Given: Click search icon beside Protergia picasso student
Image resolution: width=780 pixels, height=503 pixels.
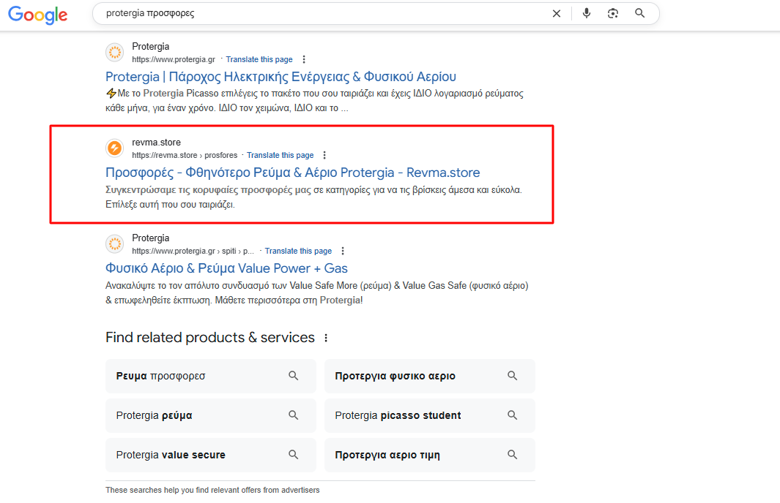Looking at the screenshot, I should click(513, 415).
